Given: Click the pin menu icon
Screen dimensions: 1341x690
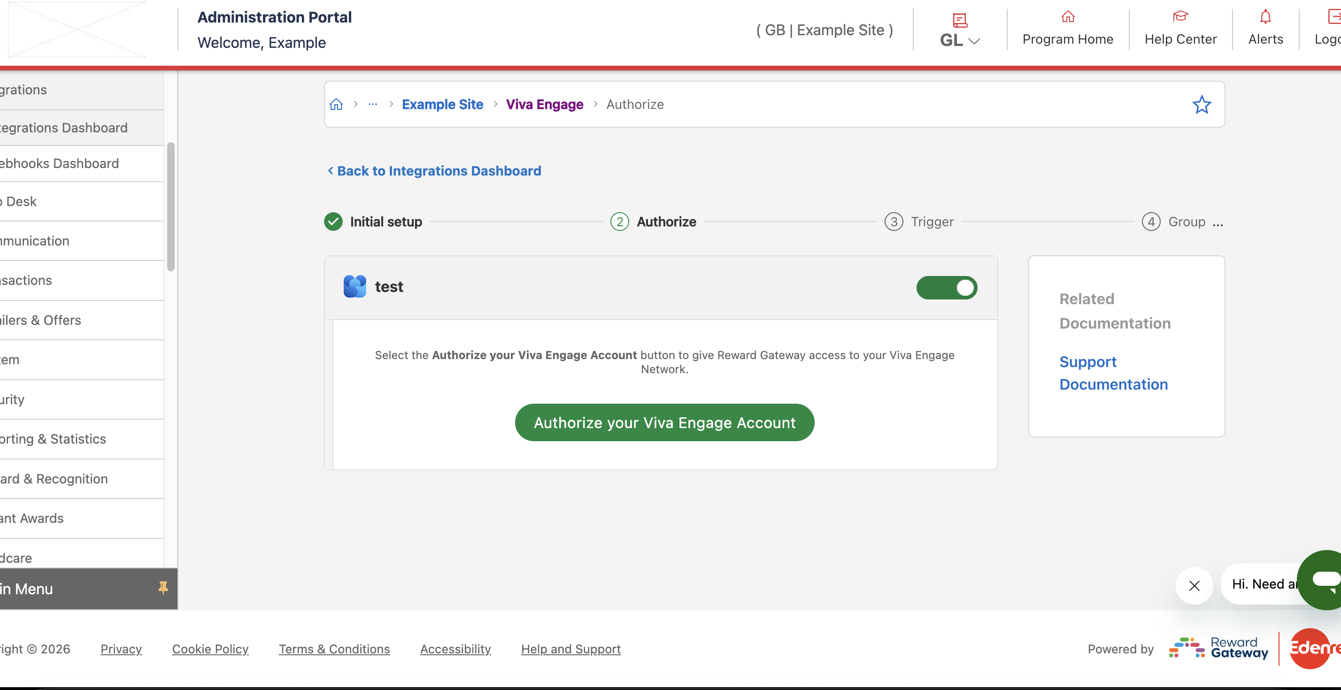Looking at the screenshot, I should click(x=163, y=588).
